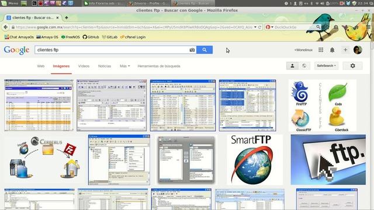Screen dimensions: 374x210
Task: Expand the Más dropdown menu
Action: point(124,66)
